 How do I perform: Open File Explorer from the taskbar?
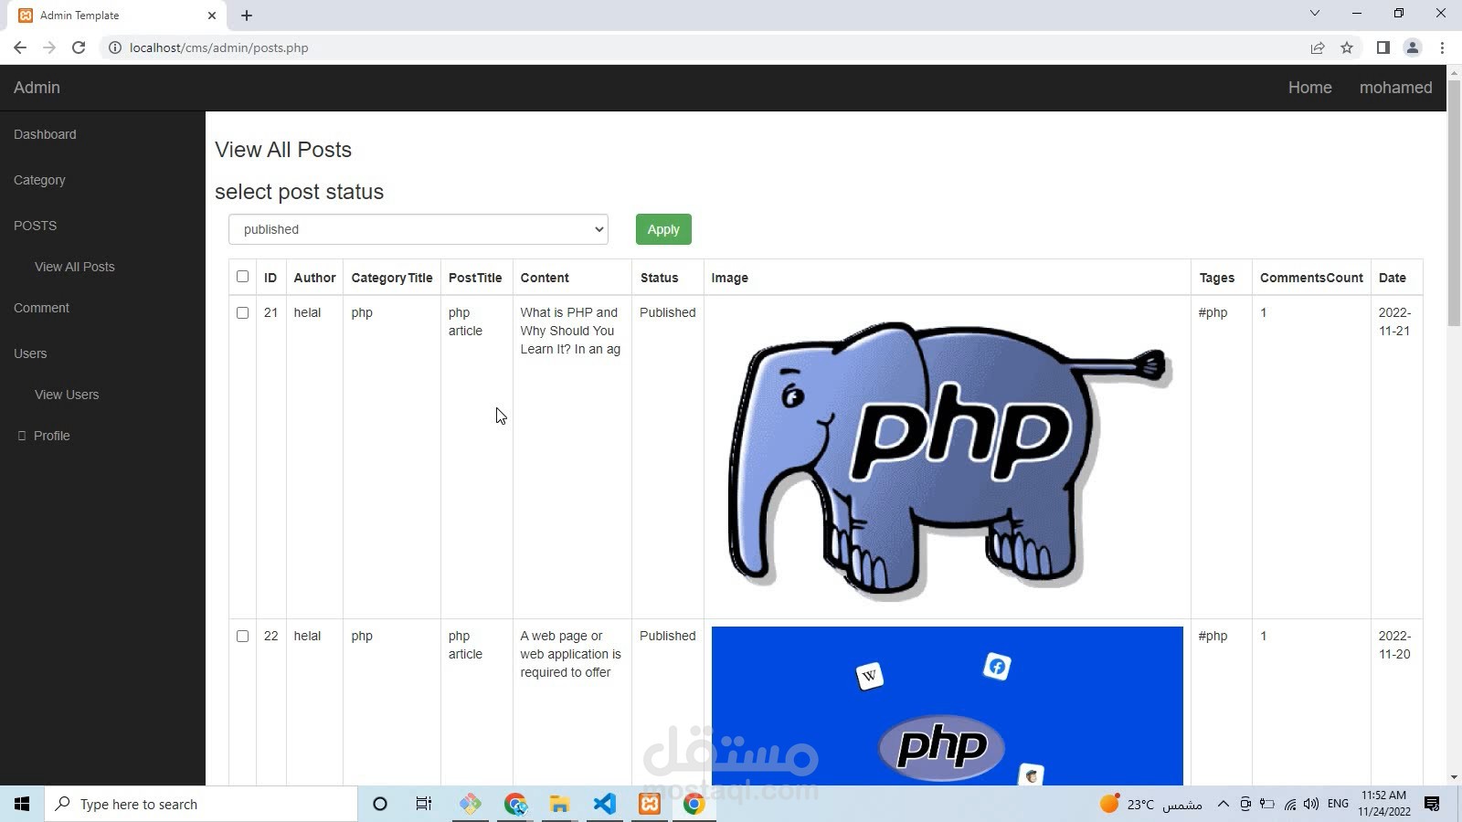[x=559, y=804]
